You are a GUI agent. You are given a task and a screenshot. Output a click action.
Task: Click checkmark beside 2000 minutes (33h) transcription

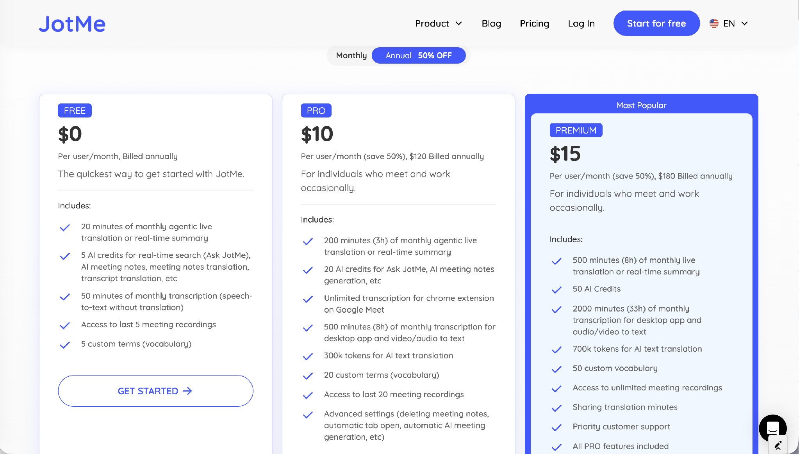pos(556,310)
